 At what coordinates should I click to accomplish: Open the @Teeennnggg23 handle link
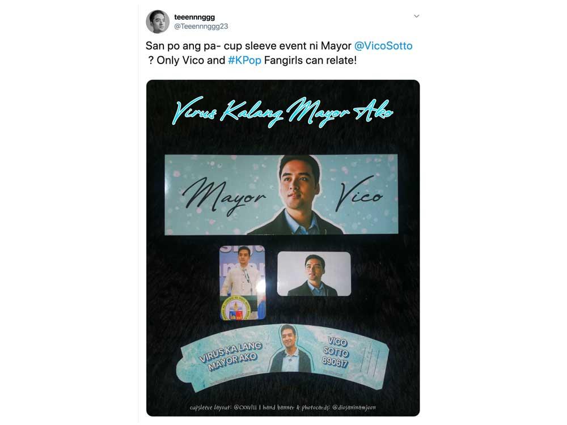tap(201, 27)
